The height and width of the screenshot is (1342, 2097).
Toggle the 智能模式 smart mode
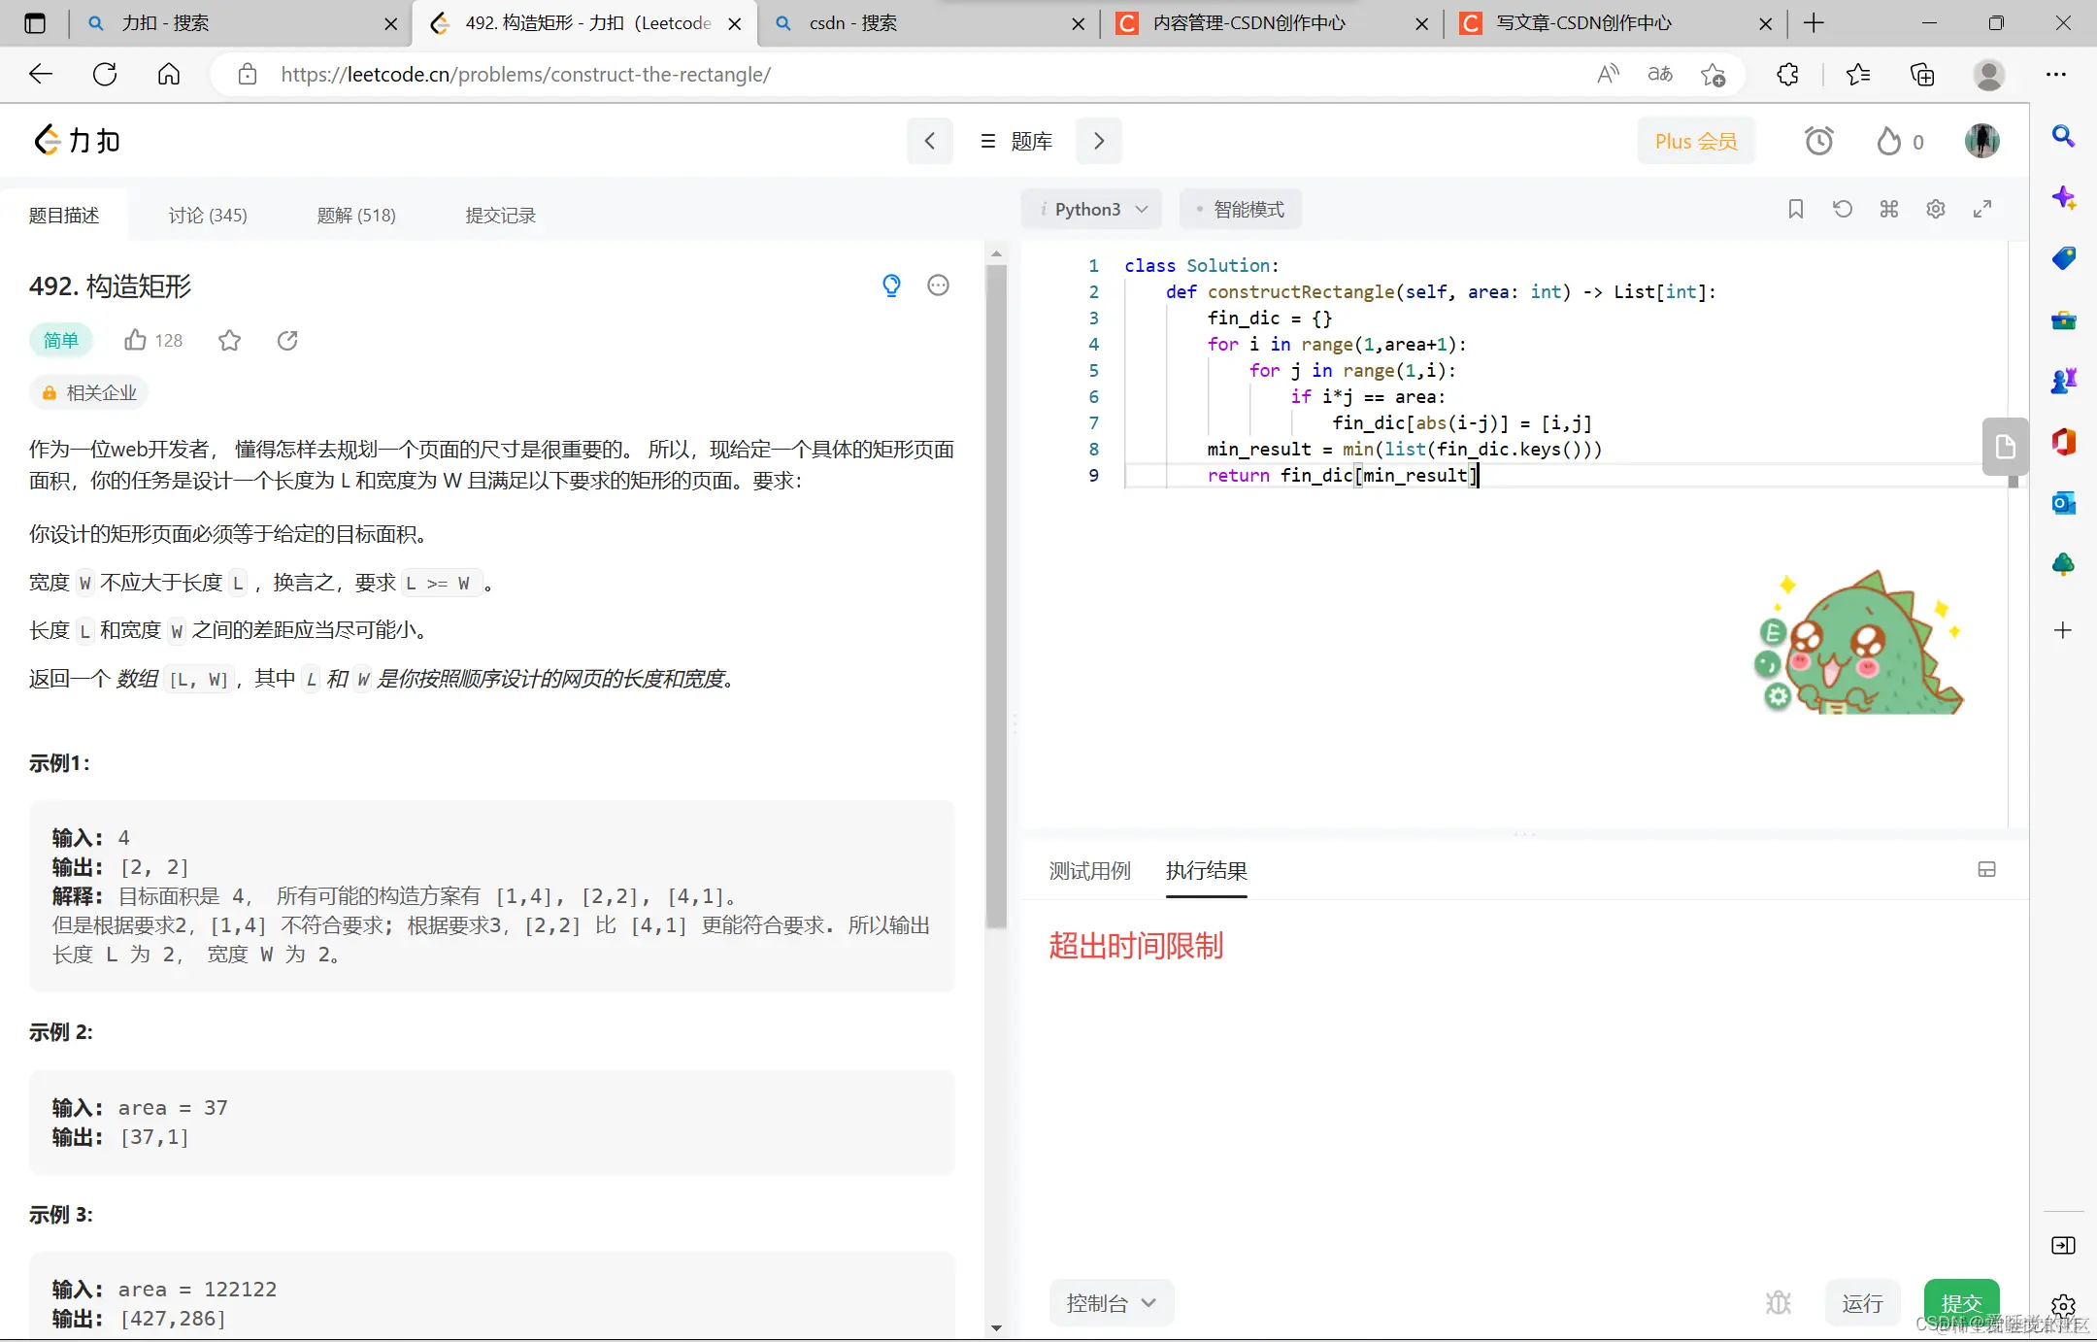[x=1240, y=210]
